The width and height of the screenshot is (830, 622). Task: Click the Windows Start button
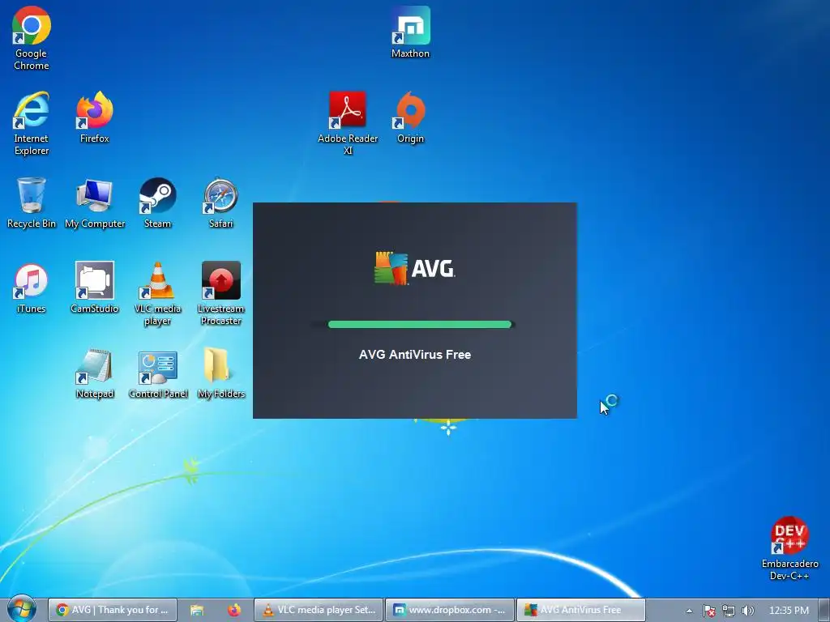pyautogui.click(x=21, y=609)
